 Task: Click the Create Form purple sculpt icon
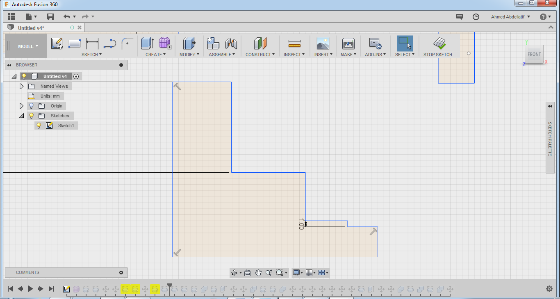165,43
